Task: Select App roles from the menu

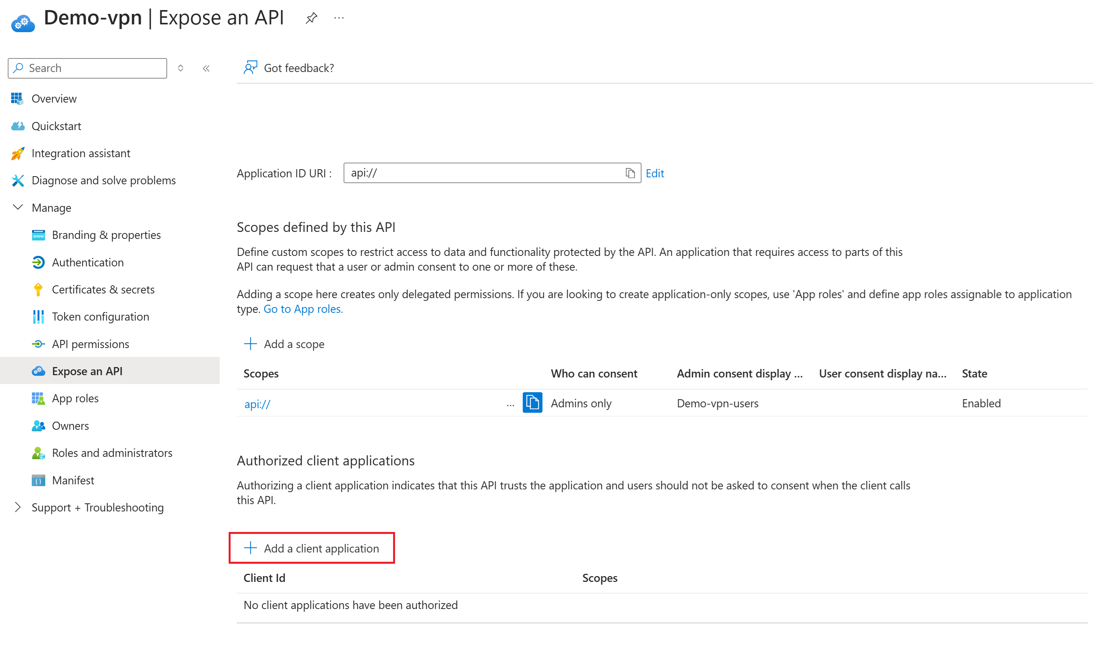Action: (75, 398)
